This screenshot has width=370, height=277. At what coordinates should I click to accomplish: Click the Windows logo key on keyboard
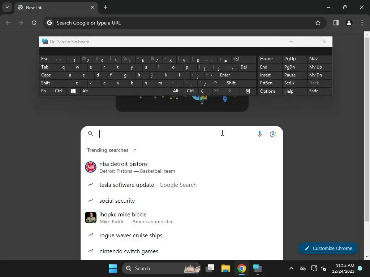click(73, 91)
